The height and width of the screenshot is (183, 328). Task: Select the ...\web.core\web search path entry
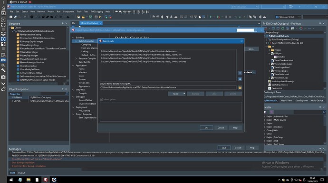pyautogui.click(x=144, y=62)
